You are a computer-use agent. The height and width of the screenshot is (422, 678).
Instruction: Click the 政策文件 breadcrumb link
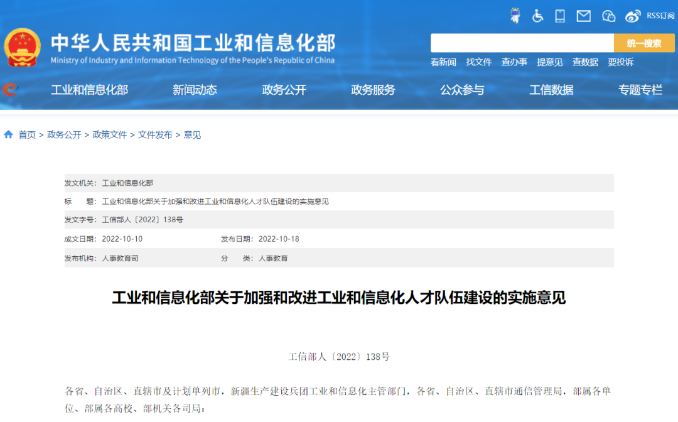pyautogui.click(x=110, y=135)
